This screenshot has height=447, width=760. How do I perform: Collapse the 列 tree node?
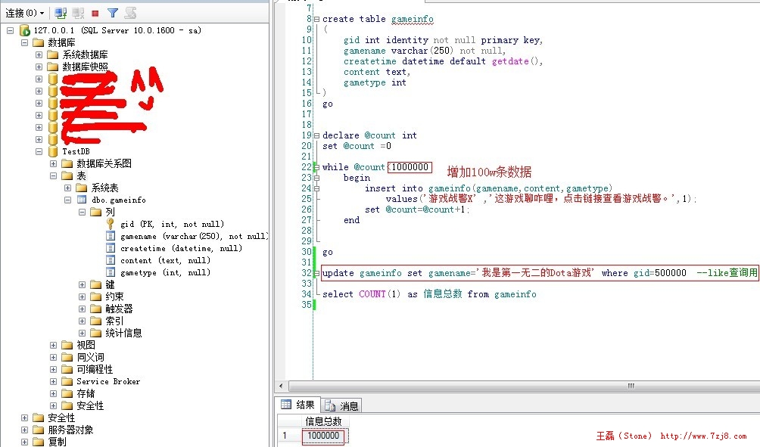coord(83,212)
